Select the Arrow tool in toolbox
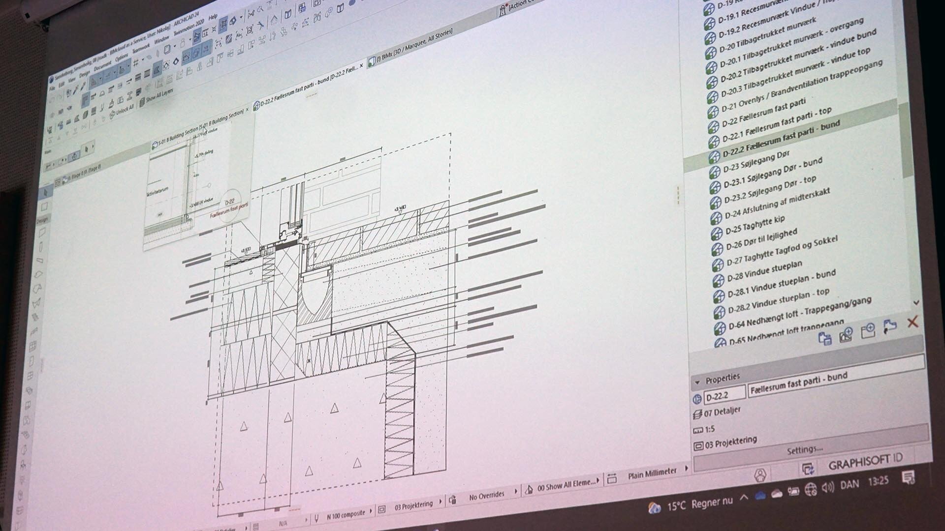The width and height of the screenshot is (945, 531). point(45,192)
